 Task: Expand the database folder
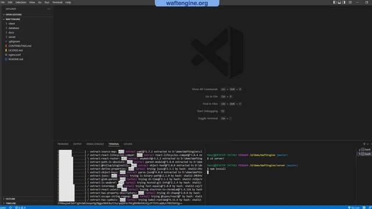coord(13,28)
